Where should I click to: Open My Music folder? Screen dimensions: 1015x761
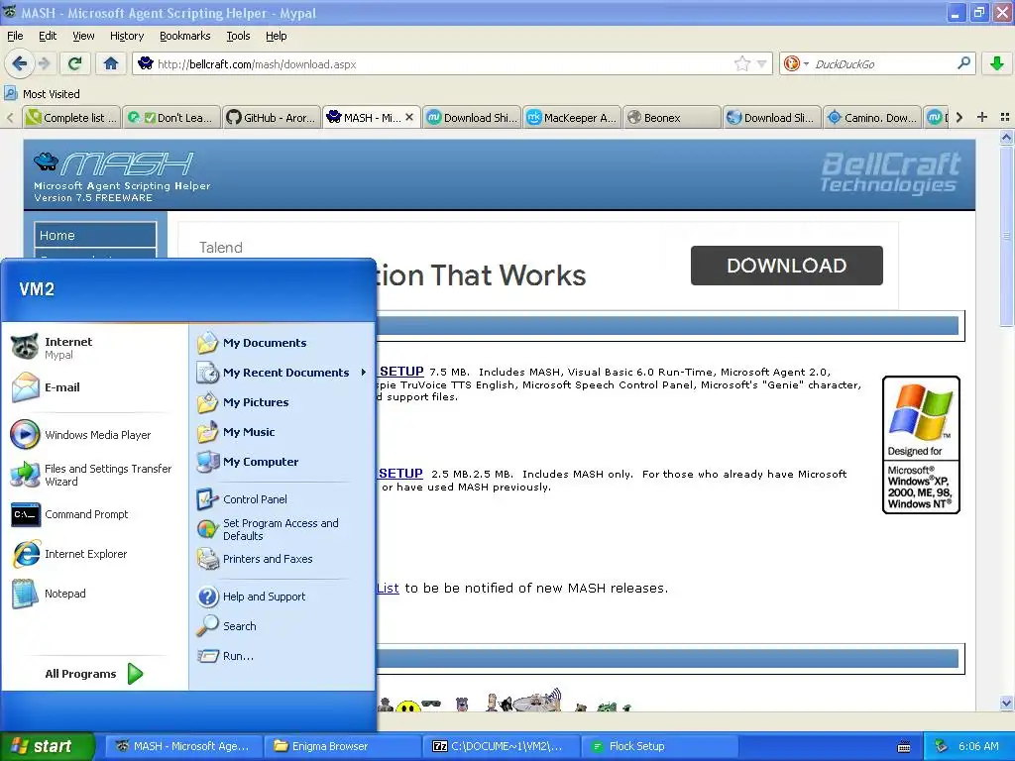tap(282, 432)
